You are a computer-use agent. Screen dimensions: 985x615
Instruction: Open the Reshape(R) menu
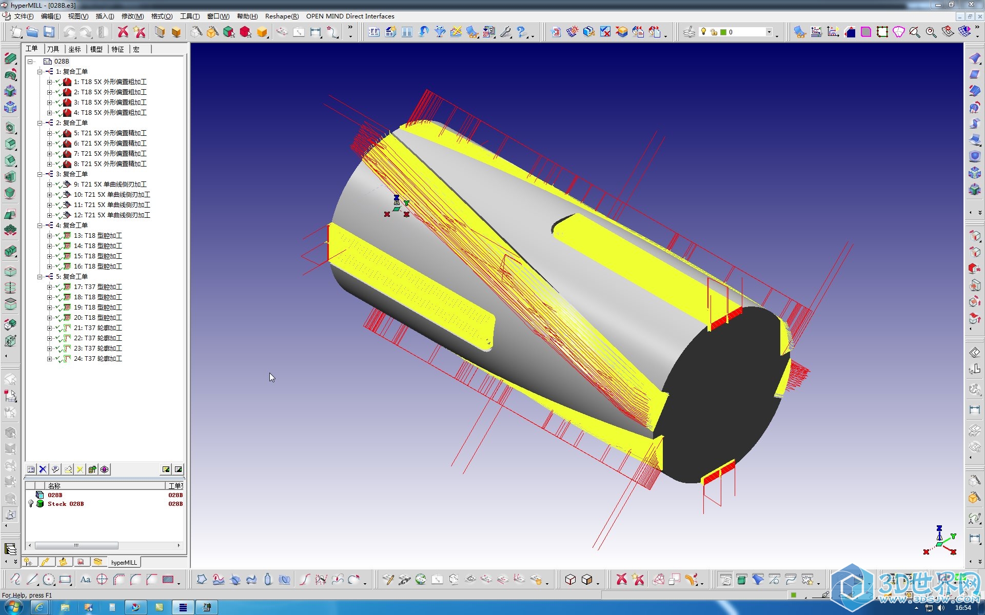click(x=282, y=16)
